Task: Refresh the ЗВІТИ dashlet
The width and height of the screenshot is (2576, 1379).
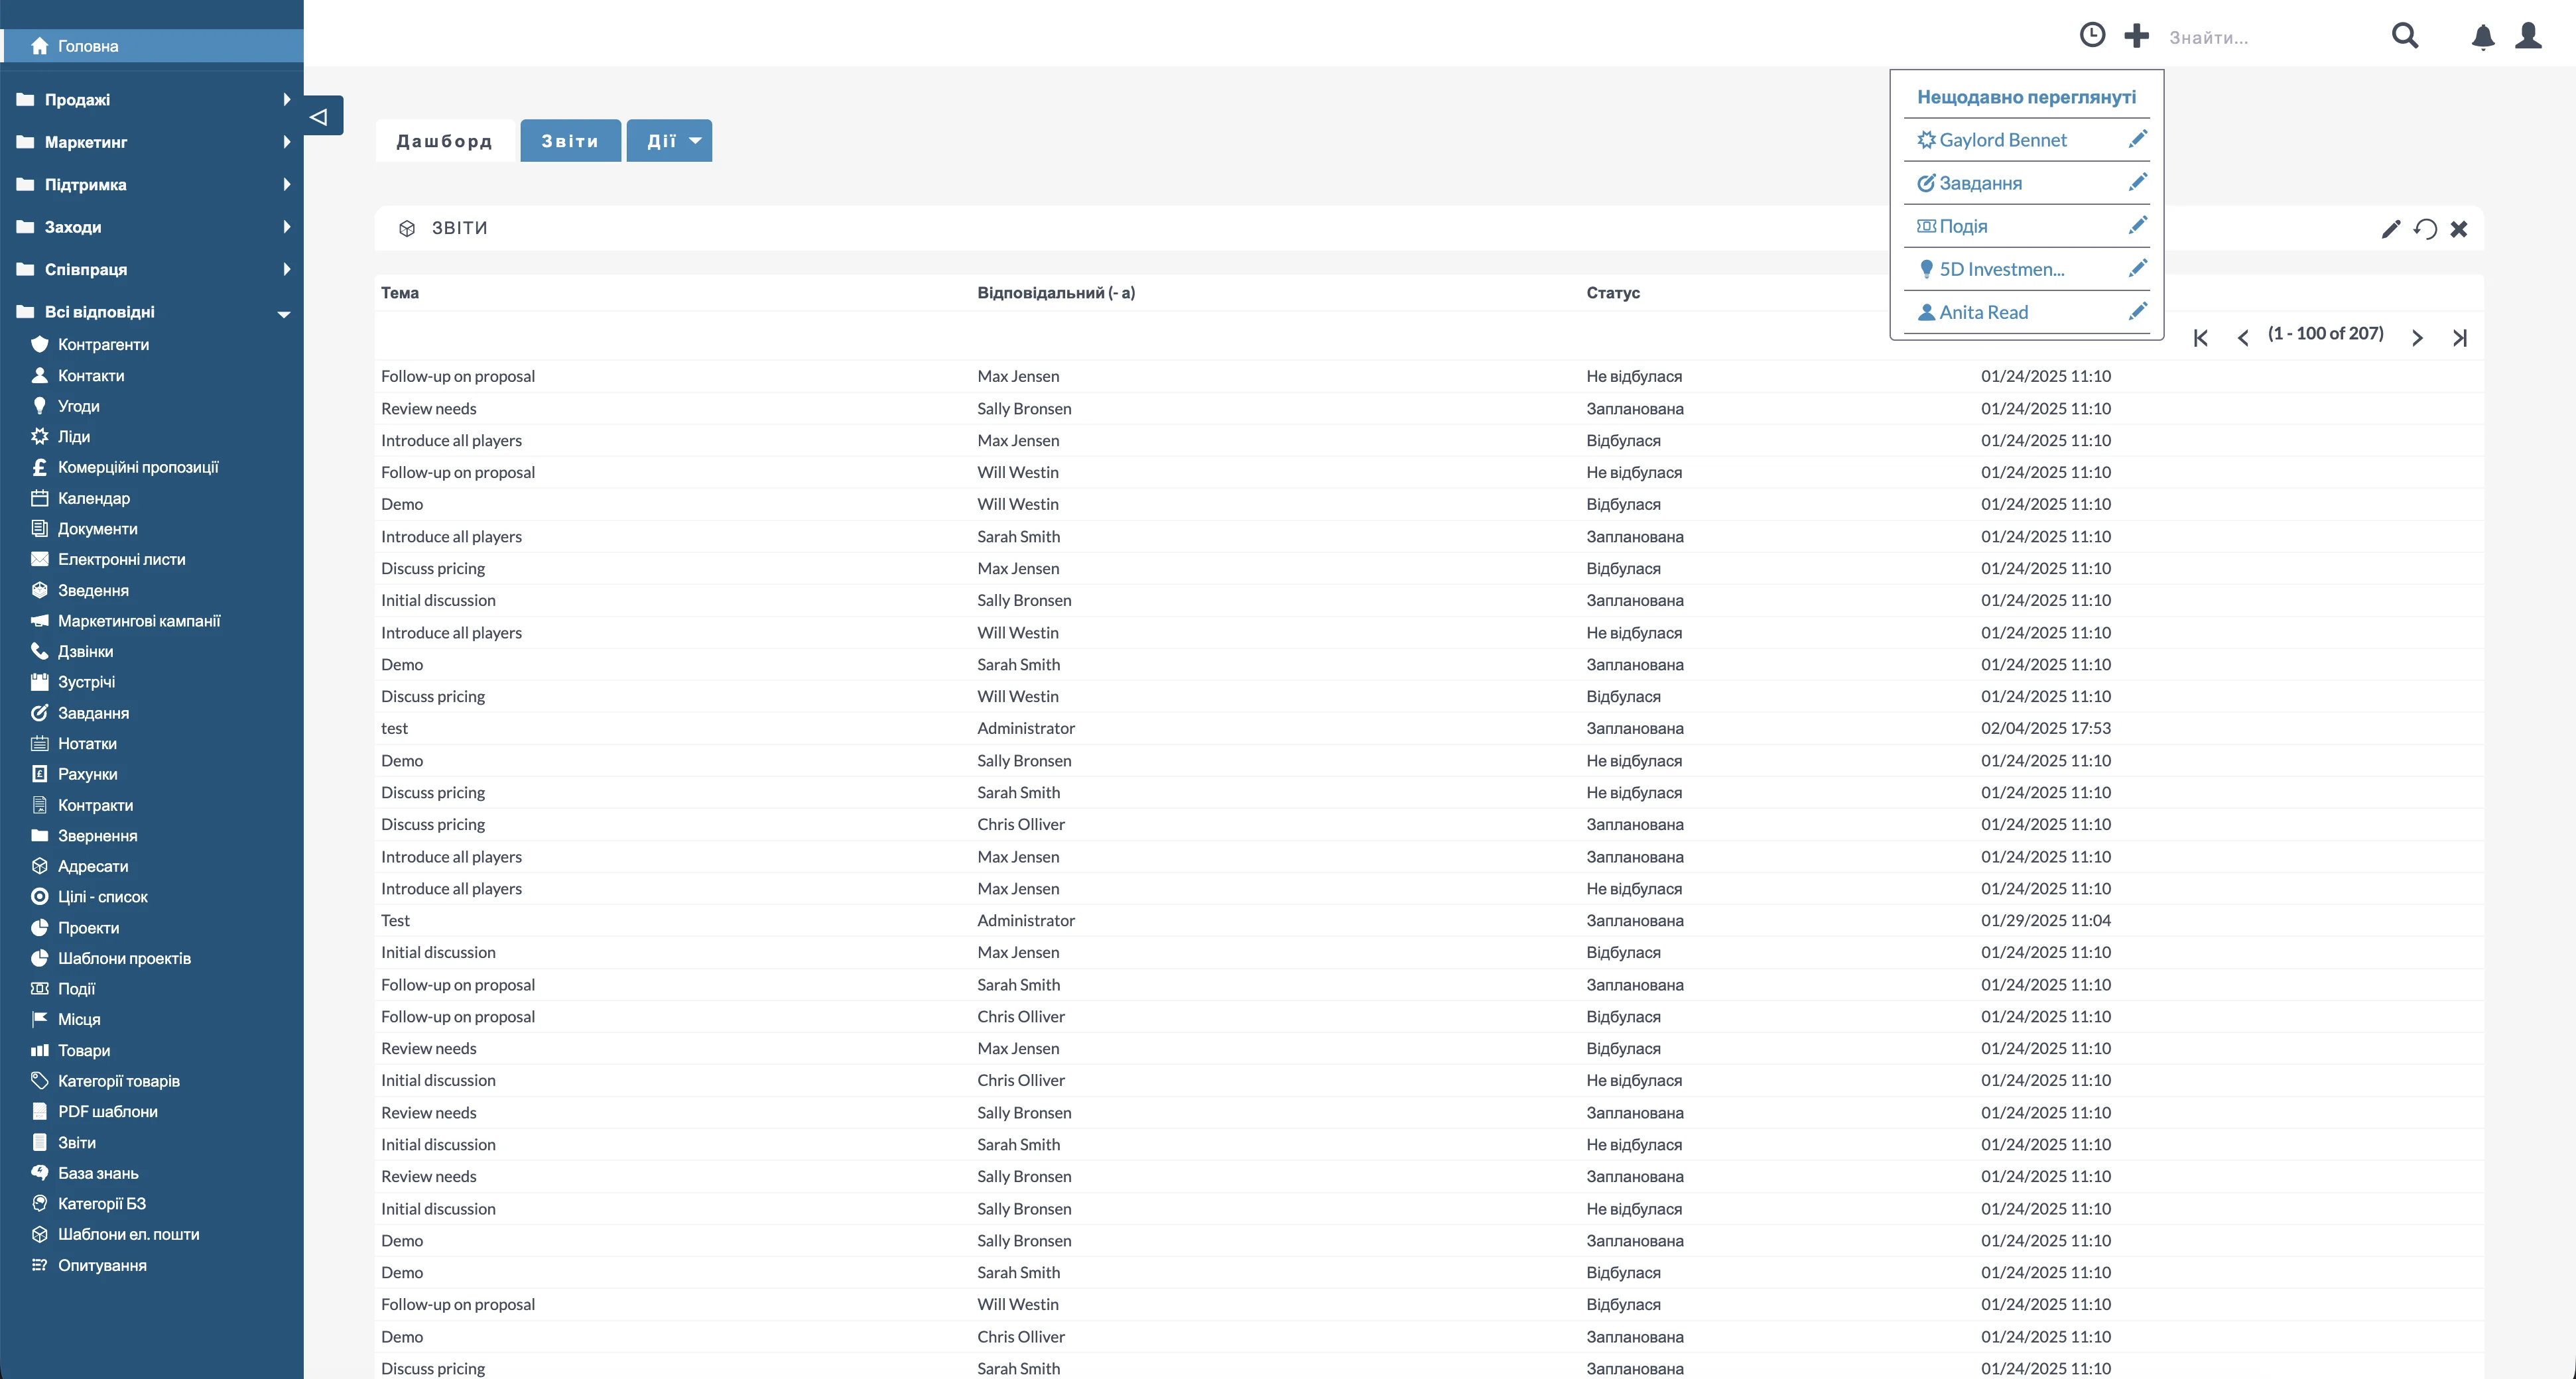Action: point(2425,229)
